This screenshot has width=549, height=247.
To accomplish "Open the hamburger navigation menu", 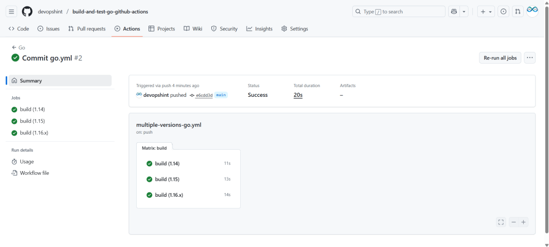I will coord(11,12).
